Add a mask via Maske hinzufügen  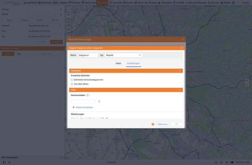(x=84, y=107)
